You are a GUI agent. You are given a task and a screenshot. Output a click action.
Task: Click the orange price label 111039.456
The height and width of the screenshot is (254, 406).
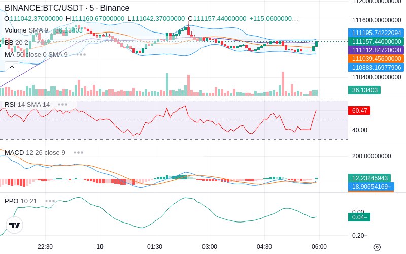pos(376,58)
